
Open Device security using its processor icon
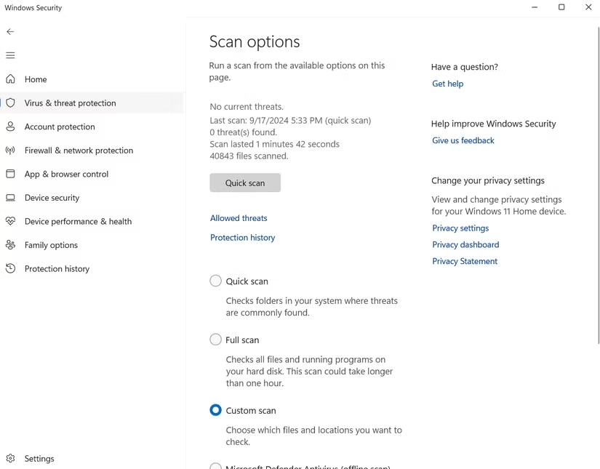[11, 197]
